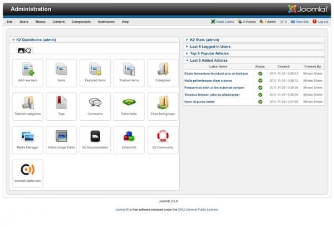Open the GNU General Public License link

click(198, 210)
